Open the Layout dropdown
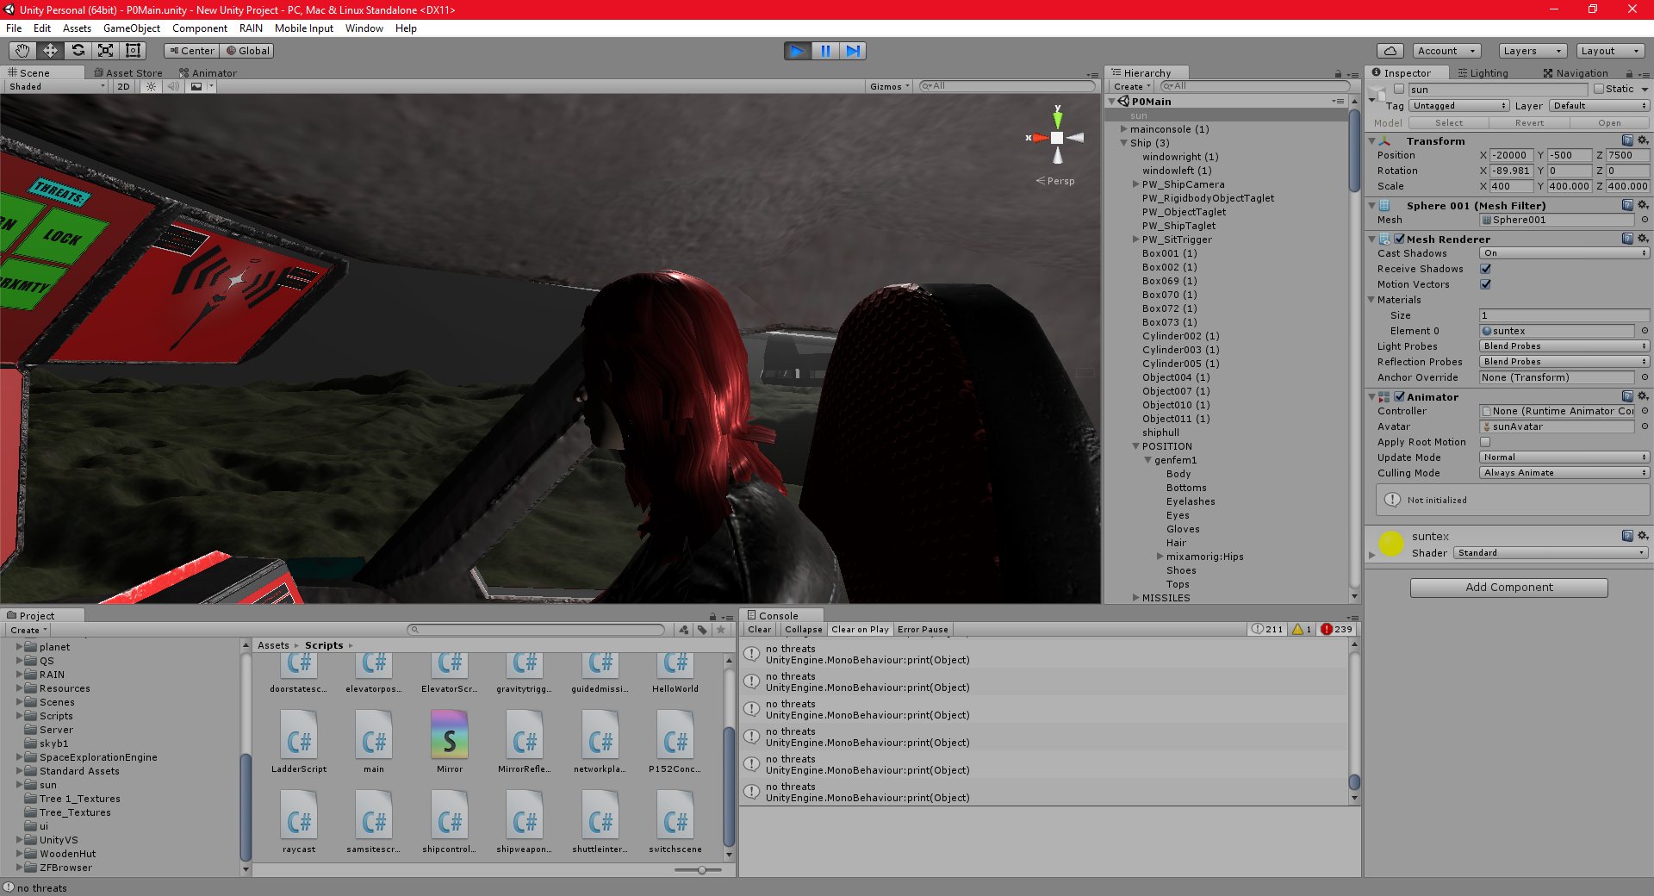The image size is (1654, 896). tap(1610, 51)
